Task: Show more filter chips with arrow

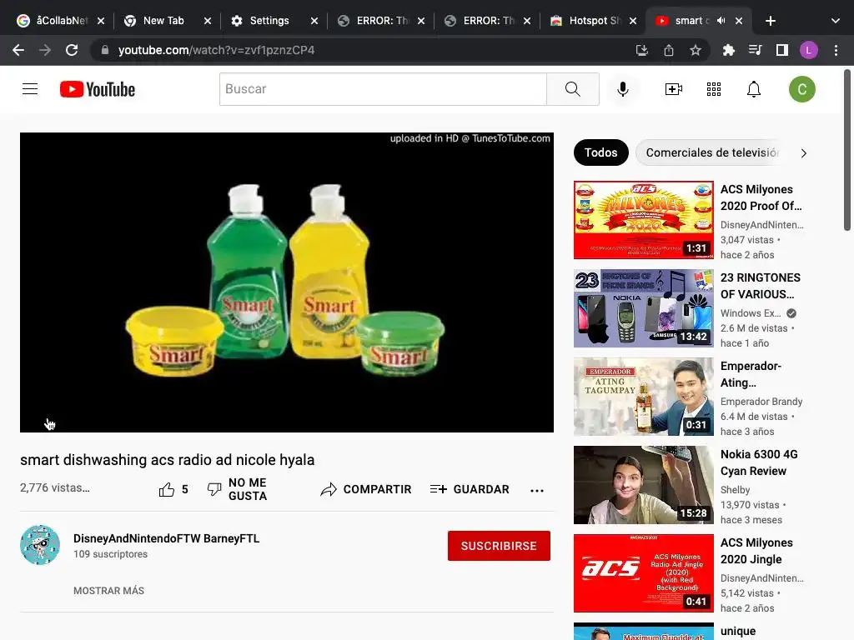Action: [803, 153]
